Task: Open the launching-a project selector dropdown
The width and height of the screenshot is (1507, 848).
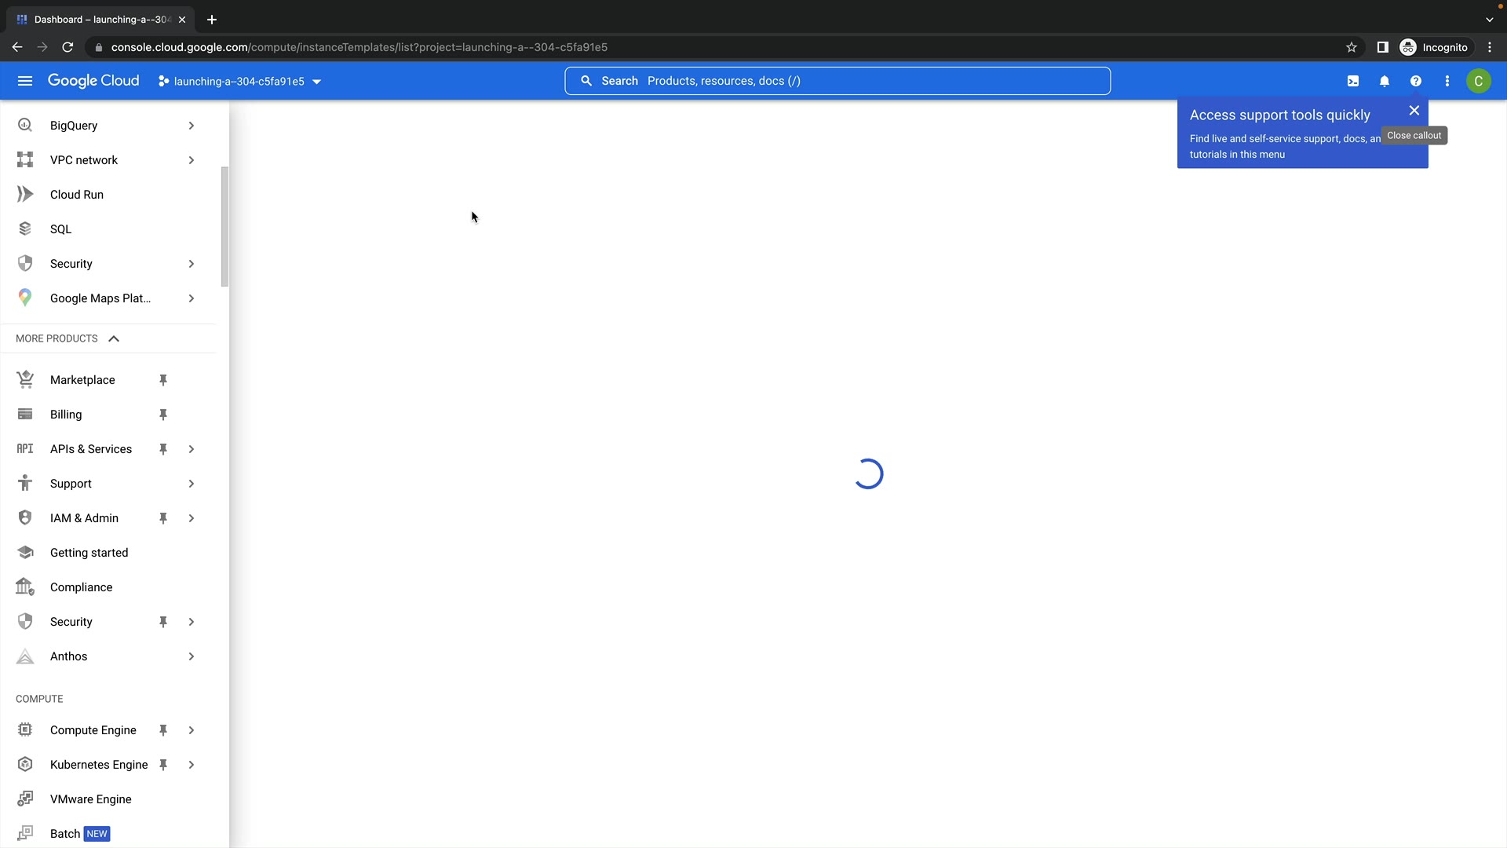Action: (x=239, y=82)
